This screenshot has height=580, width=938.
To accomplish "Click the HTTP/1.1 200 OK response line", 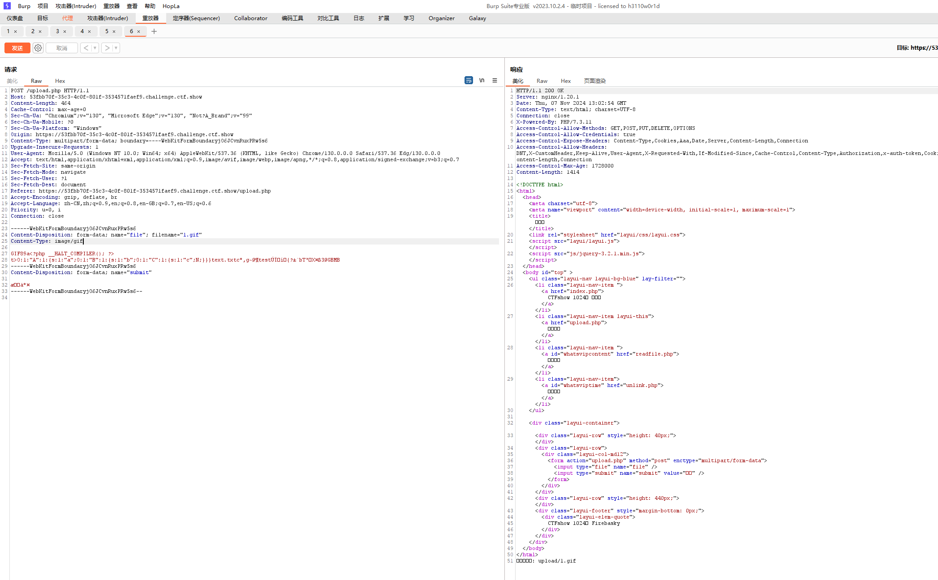I will (x=540, y=90).
